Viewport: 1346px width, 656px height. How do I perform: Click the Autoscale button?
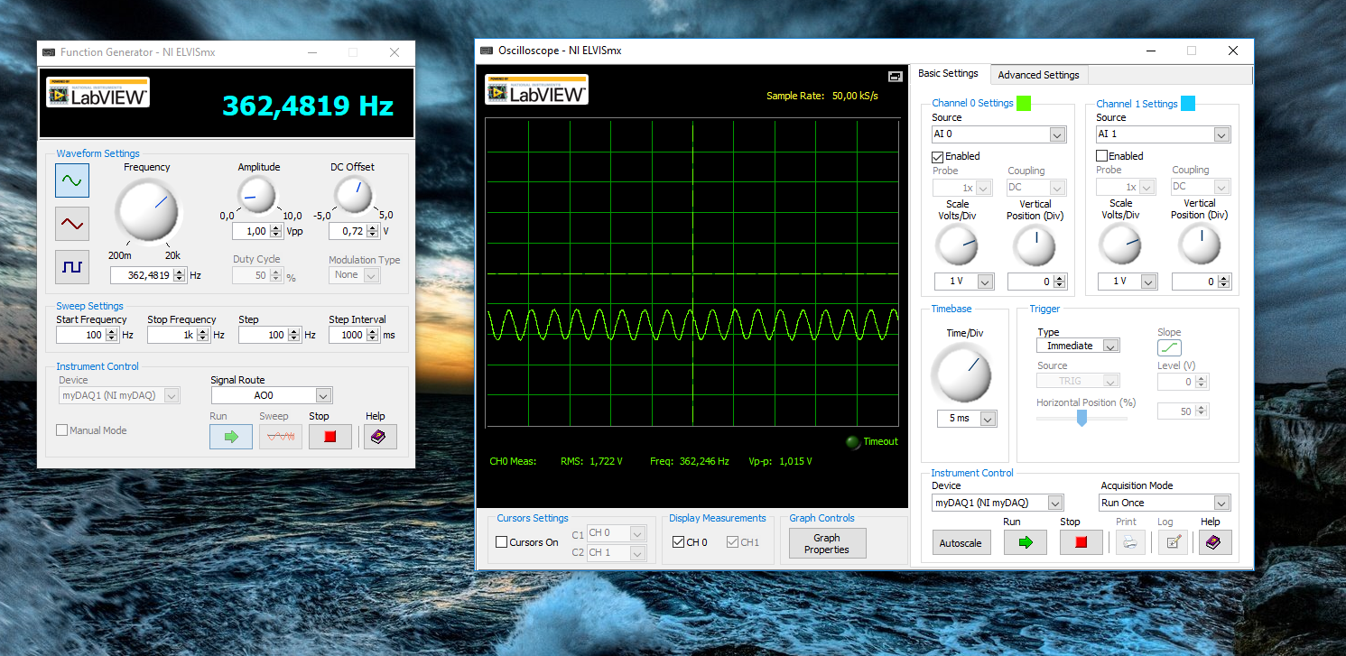pos(961,543)
